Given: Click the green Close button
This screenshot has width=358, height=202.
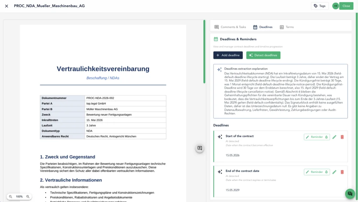Looking at the screenshot, I should click(x=346, y=6).
